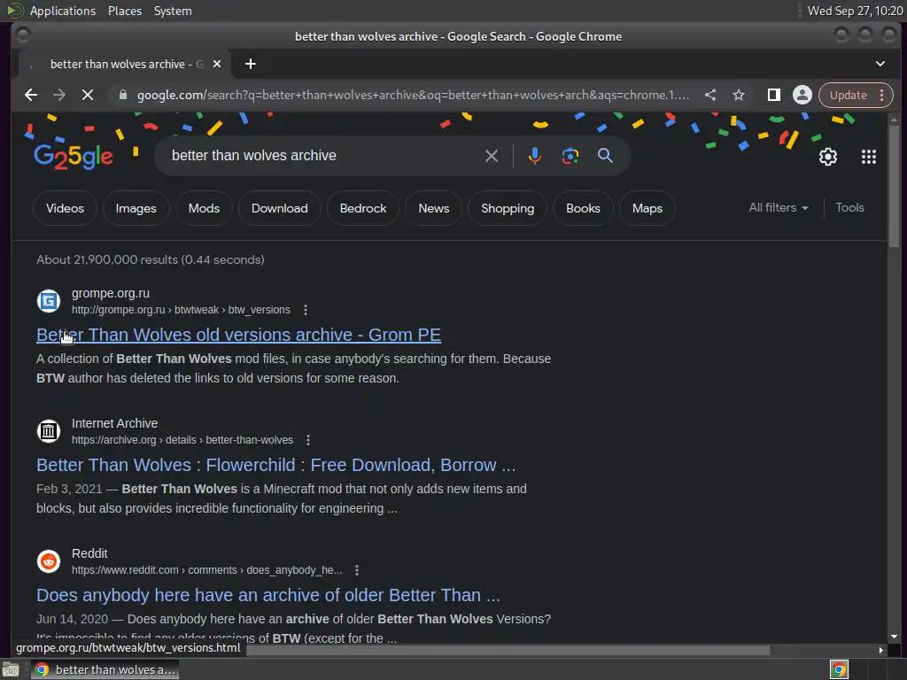Open Chrome side panel
This screenshot has height=680, width=907.
pos(774,95)
